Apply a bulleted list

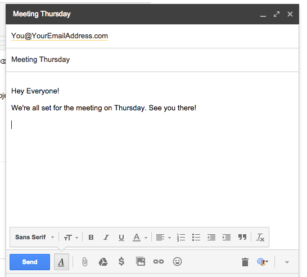pyautogui.click(x=196, y=237)
